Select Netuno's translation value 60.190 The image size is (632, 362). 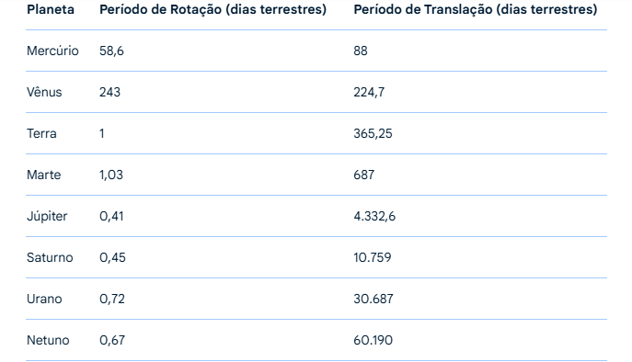(373, 340)
